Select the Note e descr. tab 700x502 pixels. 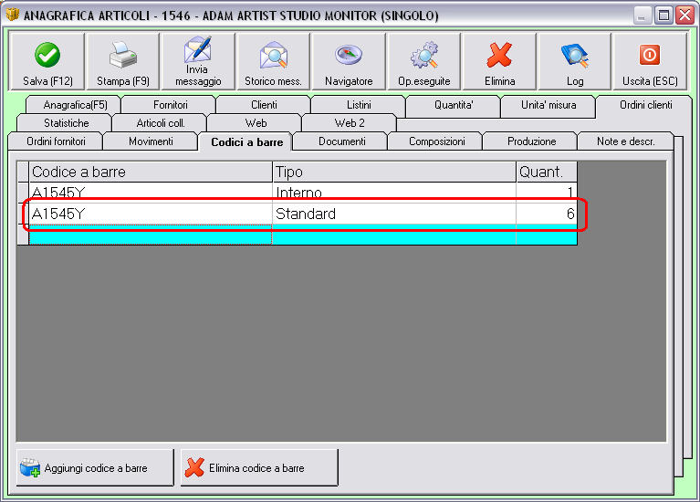(x=625, y=141)
